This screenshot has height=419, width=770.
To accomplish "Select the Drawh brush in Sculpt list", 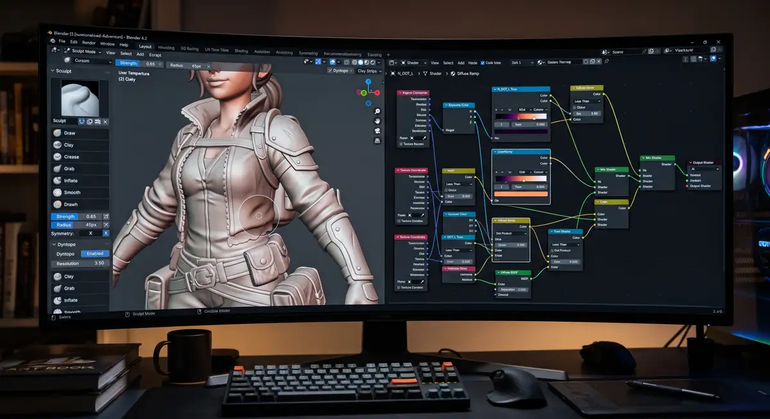I will tap(80, 204).
